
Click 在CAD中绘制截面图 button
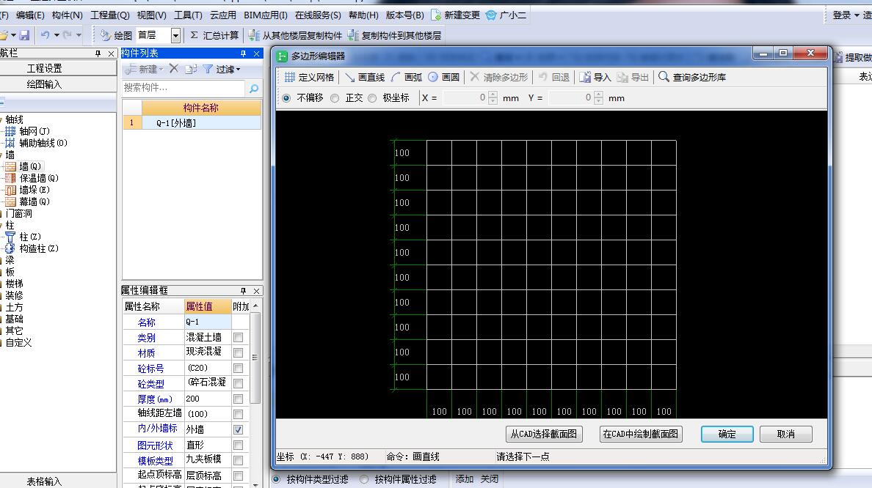point(641,435)
